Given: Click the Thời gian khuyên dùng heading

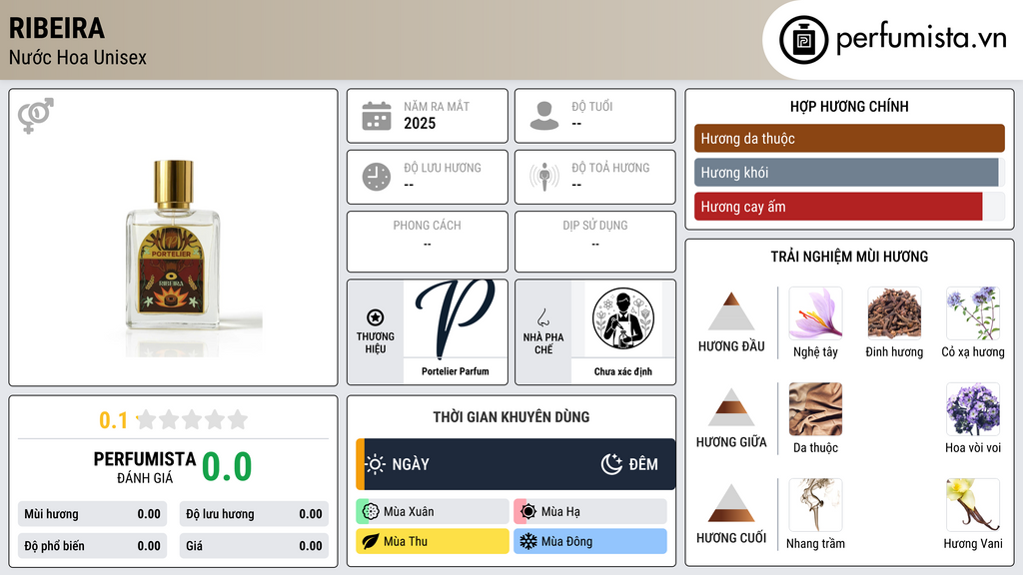Looking at the screenshot, I should tap(511, 416).
